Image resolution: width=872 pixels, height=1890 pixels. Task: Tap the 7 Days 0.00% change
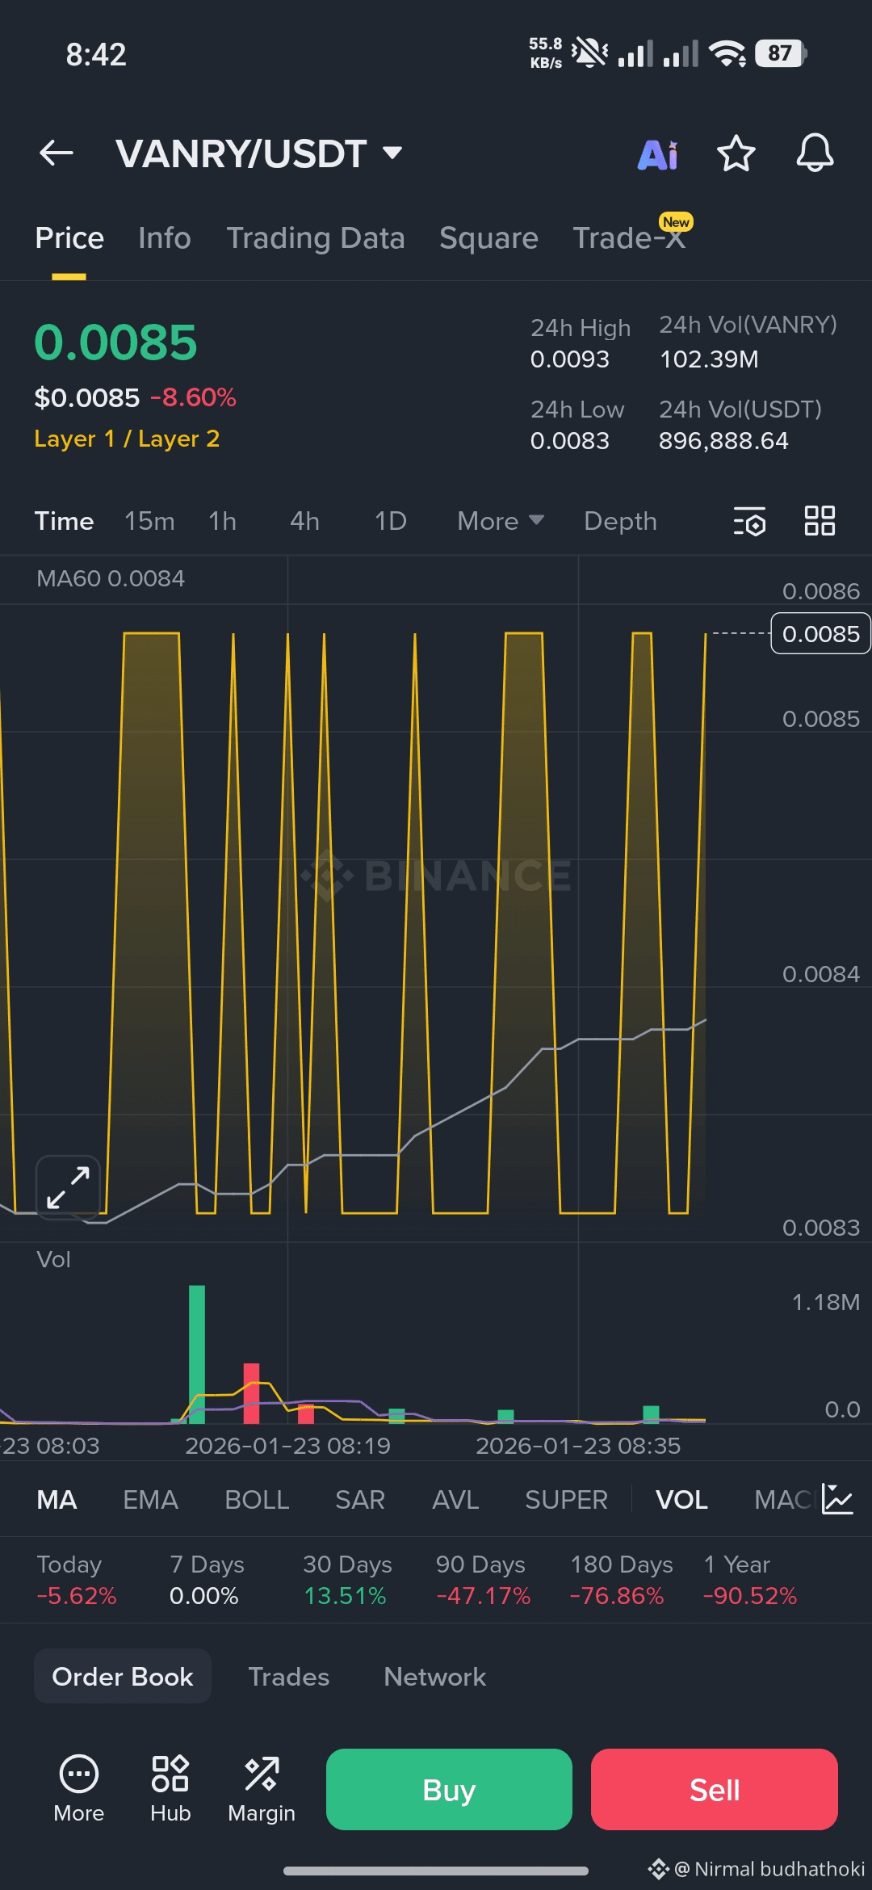[x=207, y=1580]
